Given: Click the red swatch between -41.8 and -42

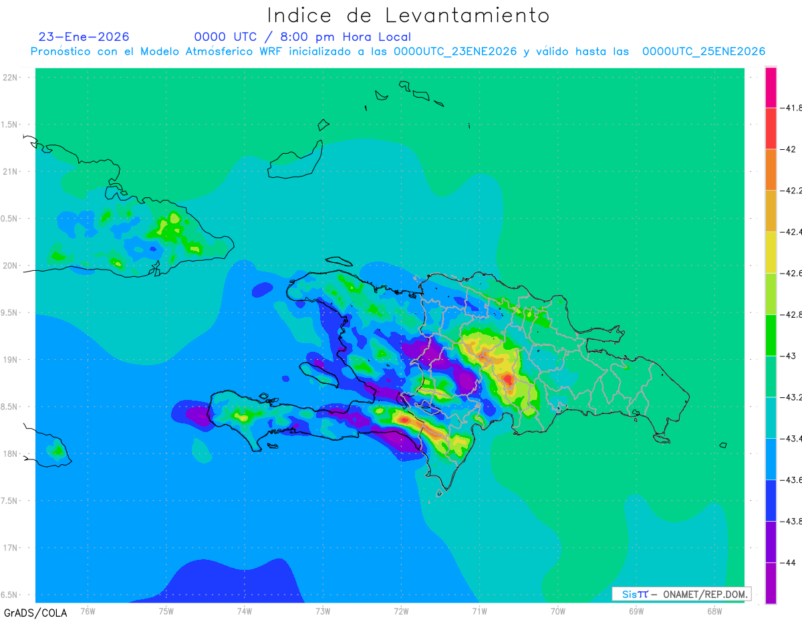Looking at the screenshot, I should tap(771, 128).
